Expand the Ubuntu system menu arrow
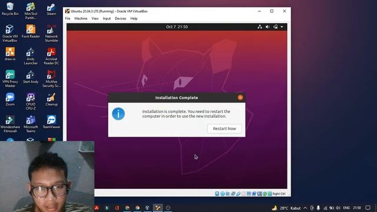Screen dimensions: 377x212 pyautogui.click(x=282, y=26)
